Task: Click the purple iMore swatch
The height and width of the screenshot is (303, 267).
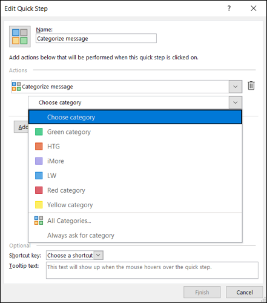Action: [x=39, y=161]
